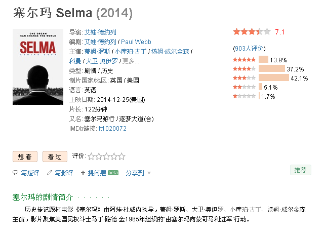Screen dimensions: 324x234
Task: View the 903人评价 ratings page
Action: 249,49
